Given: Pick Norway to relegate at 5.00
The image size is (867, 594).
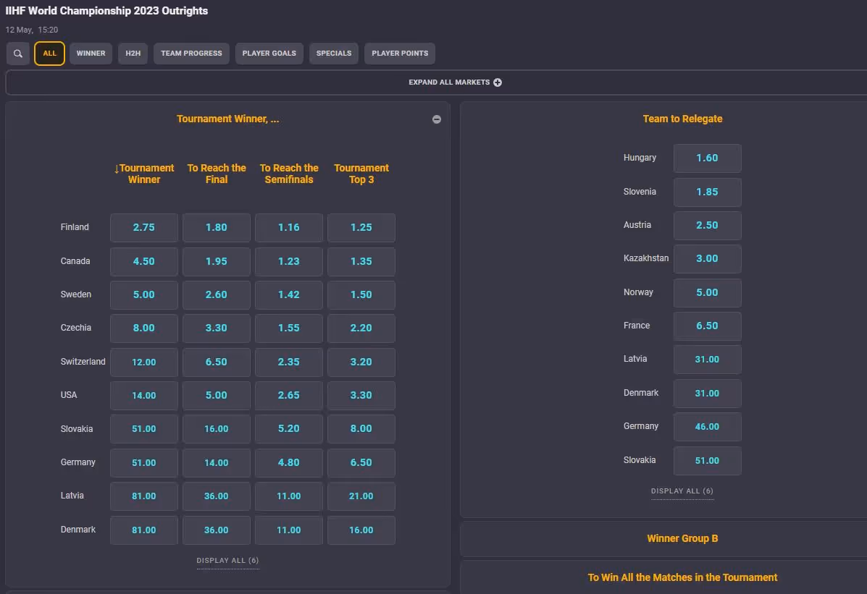Looking at the screenshot, I should (707, 293).
